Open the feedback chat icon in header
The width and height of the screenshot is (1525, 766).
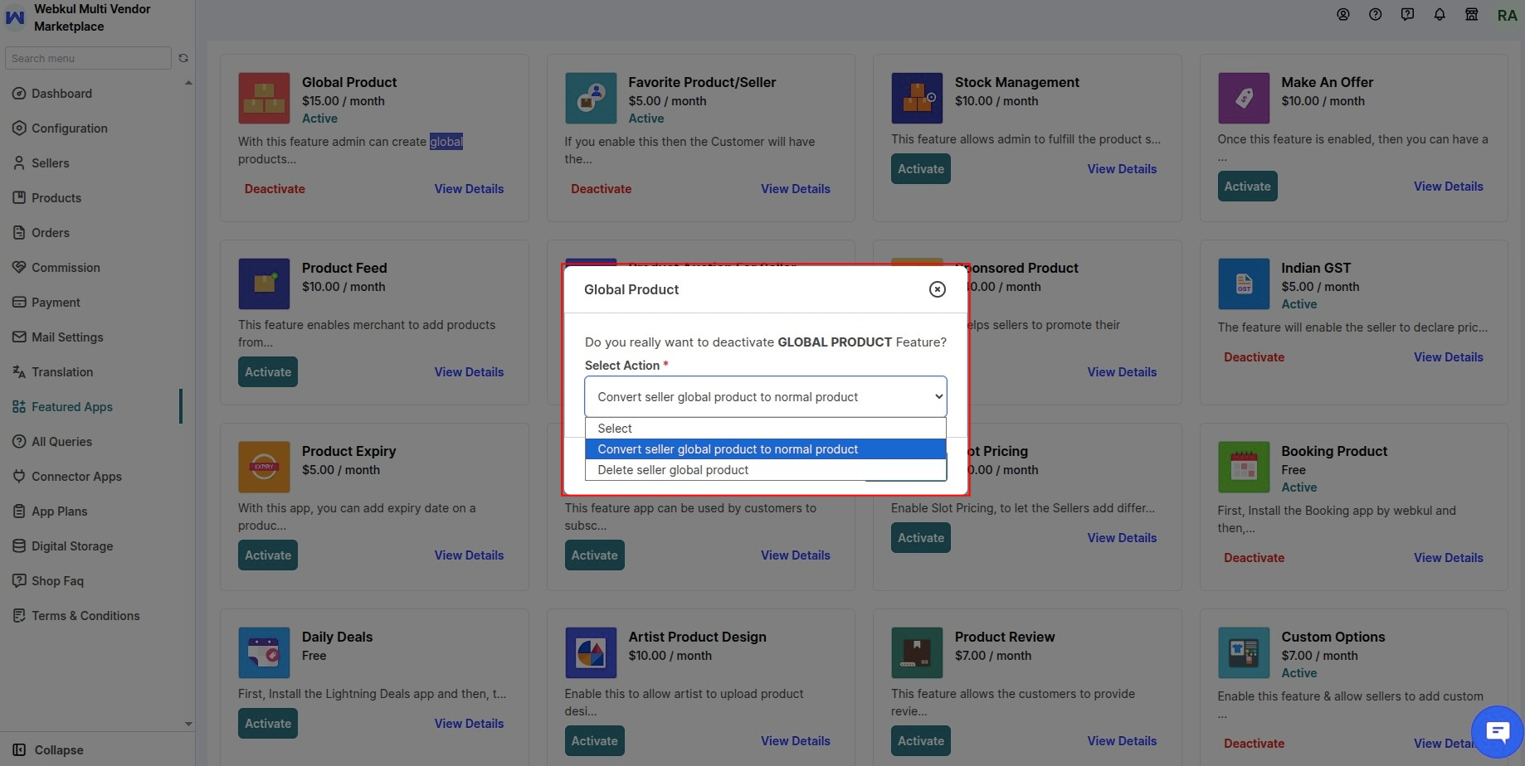(x=1407, y=14)
